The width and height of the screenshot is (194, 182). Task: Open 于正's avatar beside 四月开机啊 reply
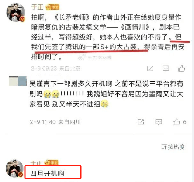tap(15, 168)
